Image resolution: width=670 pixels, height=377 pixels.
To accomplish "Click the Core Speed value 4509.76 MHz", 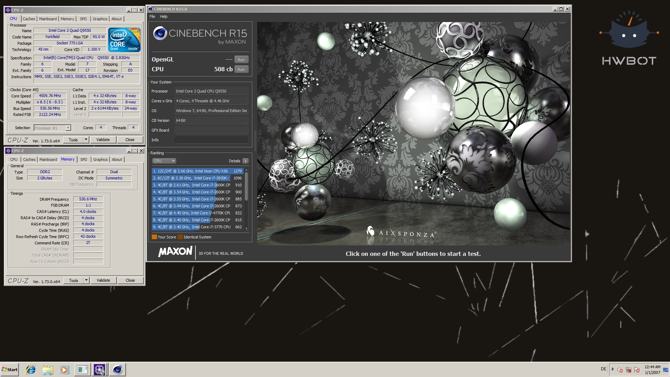I will 50,96.
